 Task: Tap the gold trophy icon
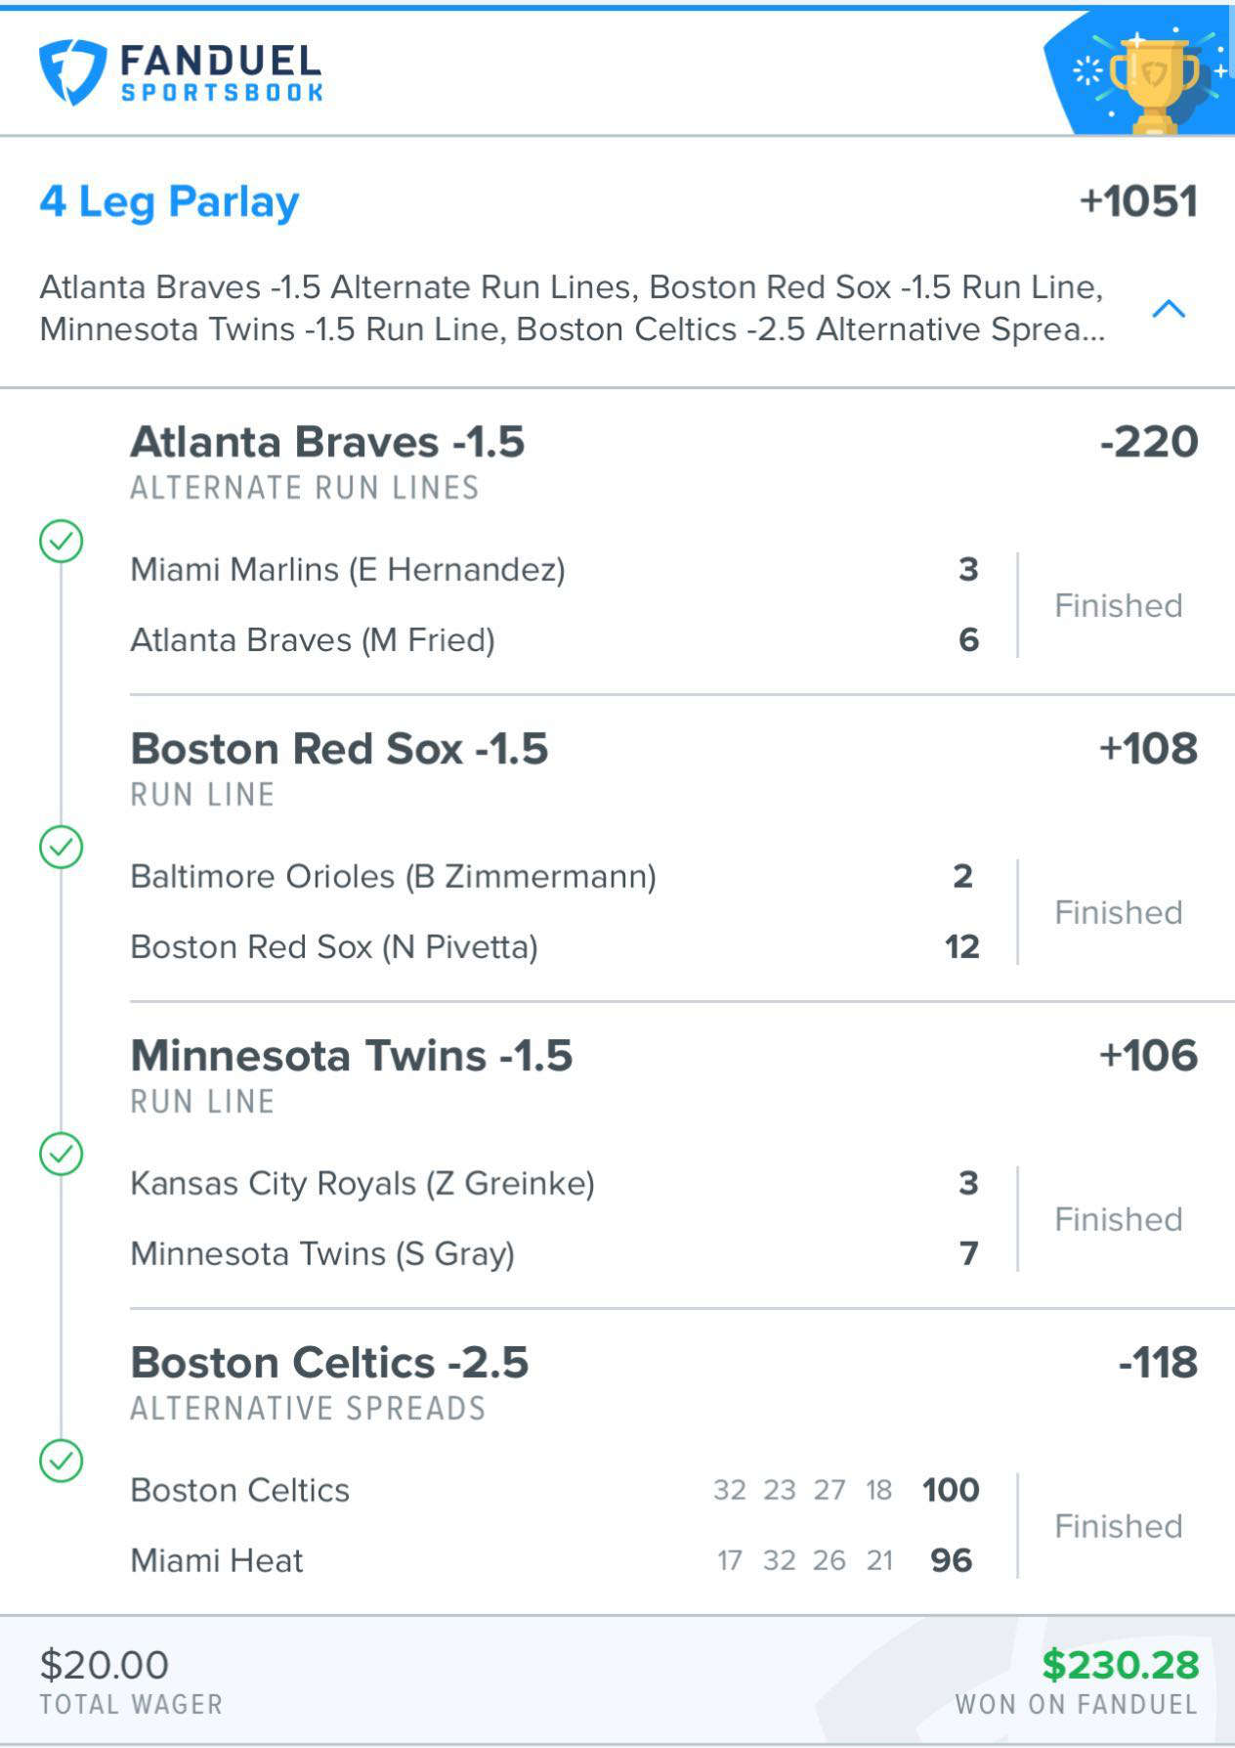(x=1154, y=84)
